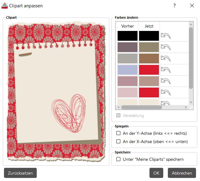Viewport: 200px width, 181px height.
Task: Revert the brown color change arrow
Action: pyautogui.click(x=165, y=58)
